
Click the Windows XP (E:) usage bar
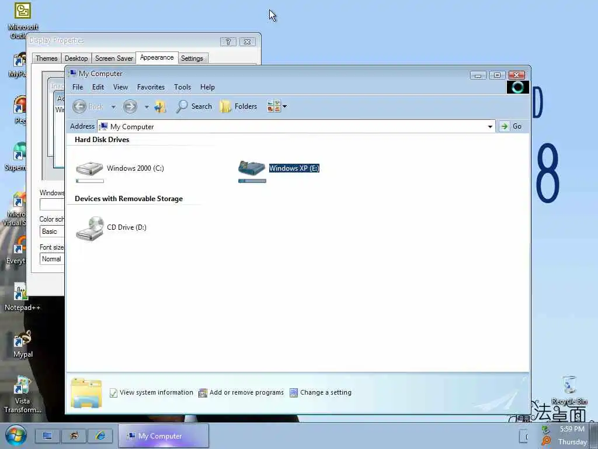tap(252, 181)
